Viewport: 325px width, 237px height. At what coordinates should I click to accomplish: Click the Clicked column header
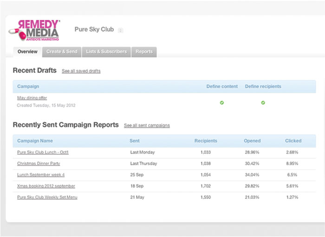[293, 141]
